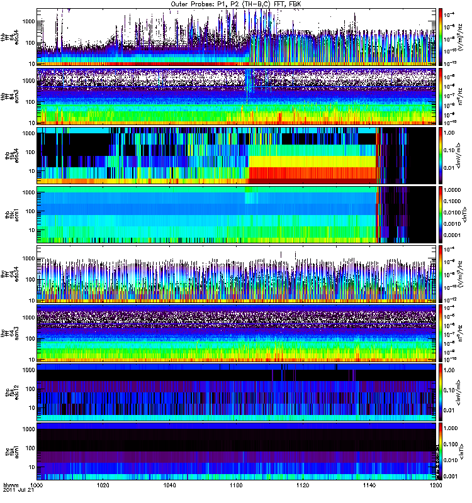472x503 pixels.
Task: Click the (V/m)²/Hz unit label beside thc edc34 color bar
Action: 461,274
